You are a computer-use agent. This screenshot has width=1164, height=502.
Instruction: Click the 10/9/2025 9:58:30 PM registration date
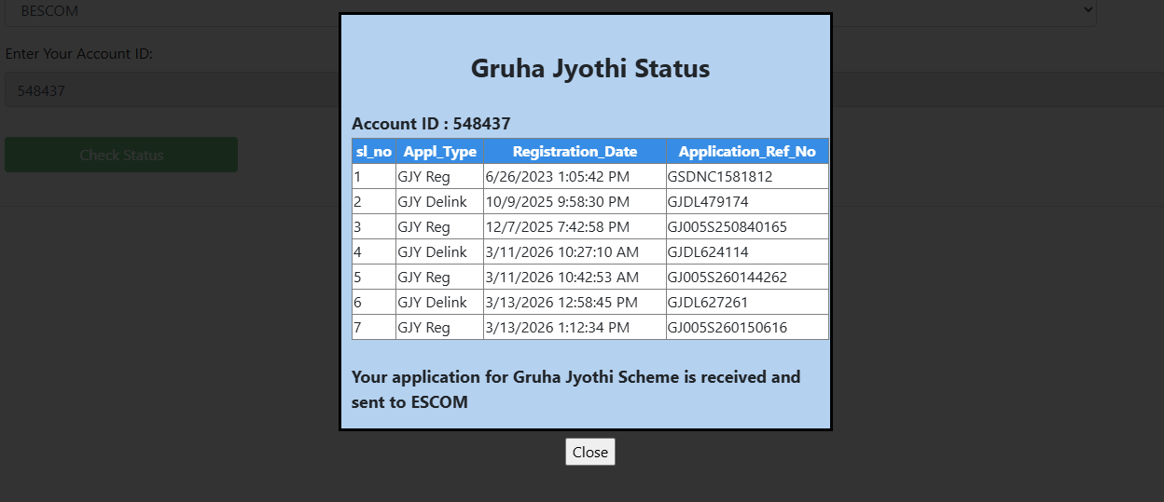point(557,202)
